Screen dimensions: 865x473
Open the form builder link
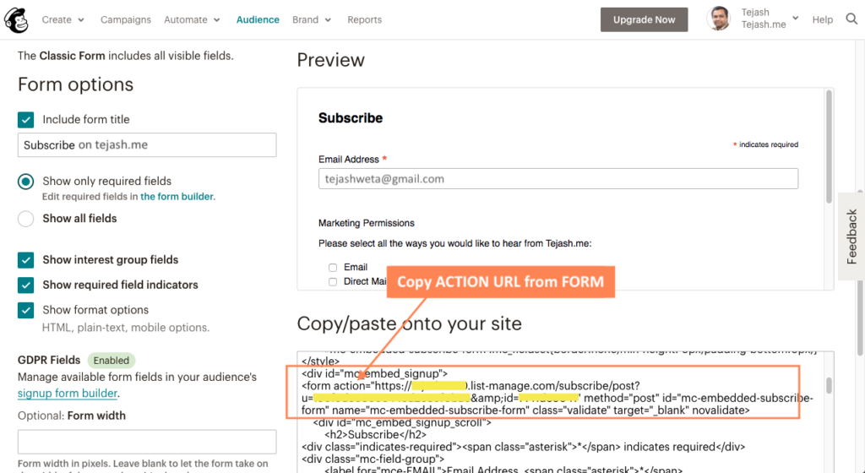177,197
